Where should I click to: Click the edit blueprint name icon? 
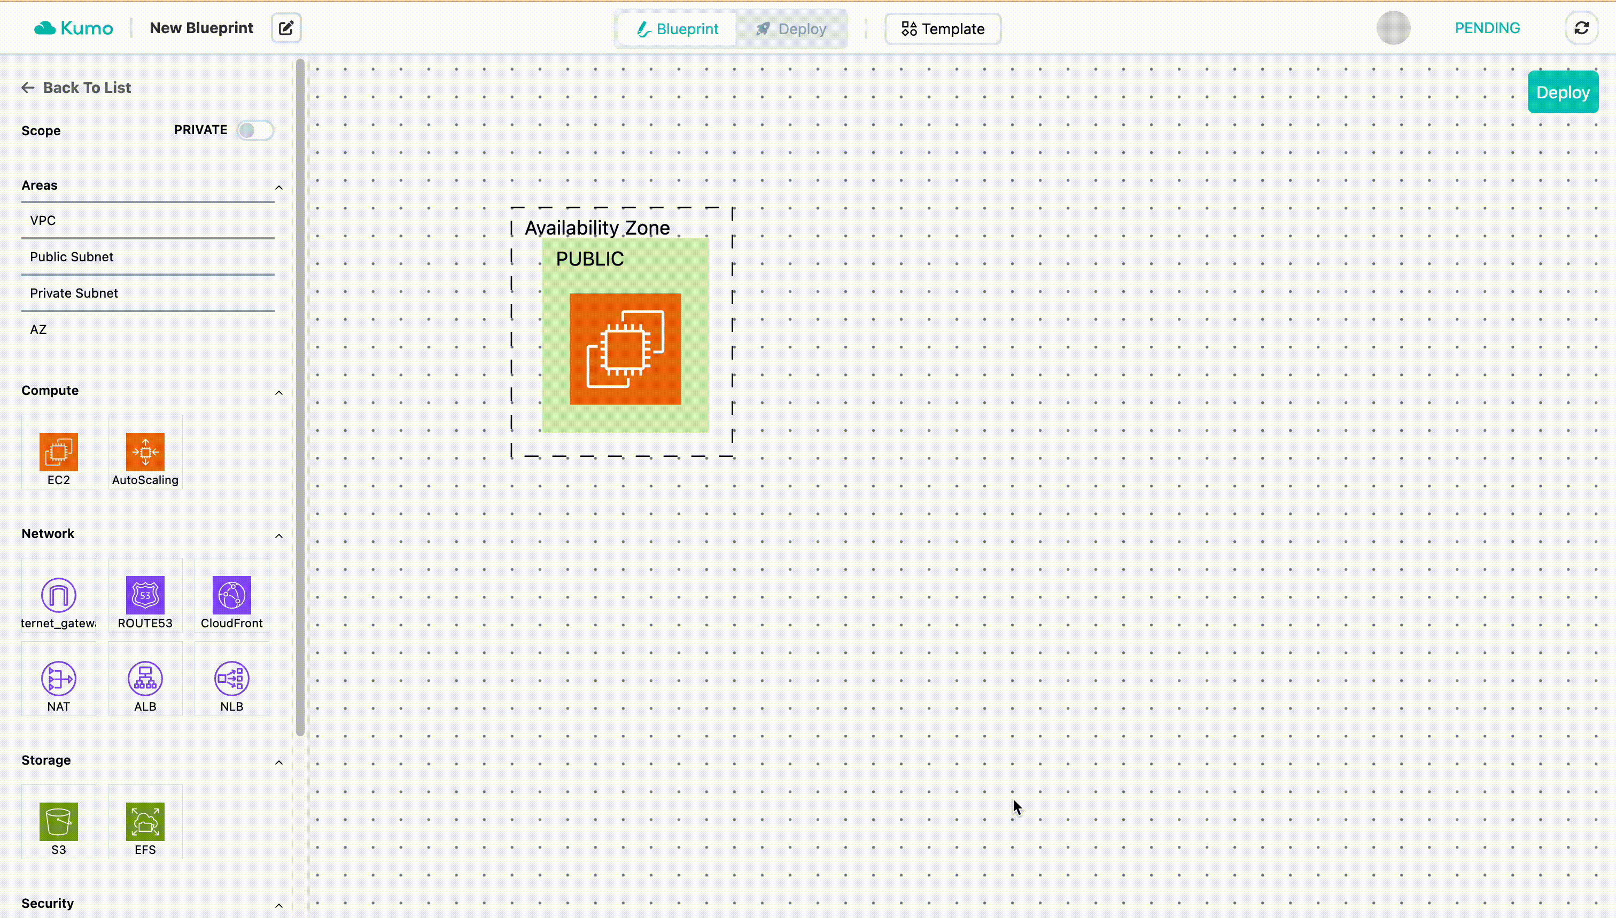(x=286, y=28)
